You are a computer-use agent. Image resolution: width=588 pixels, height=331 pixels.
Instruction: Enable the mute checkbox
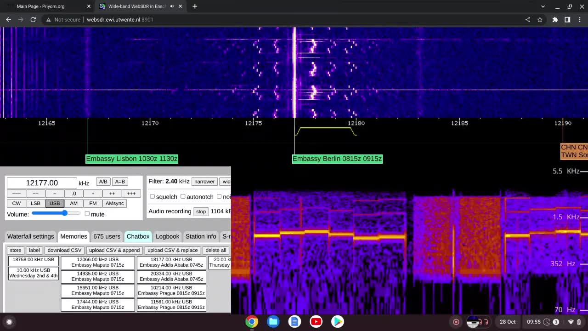87,214
